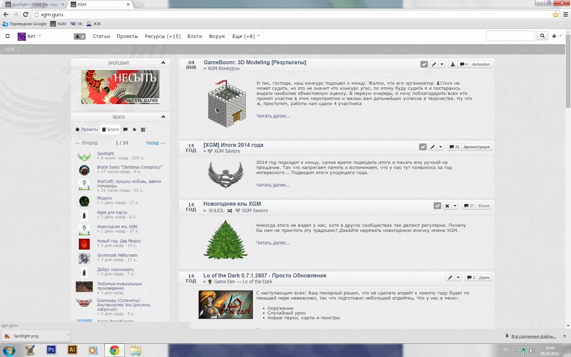Open the 2 comments on Lo of the Dark

click(471, 277)
